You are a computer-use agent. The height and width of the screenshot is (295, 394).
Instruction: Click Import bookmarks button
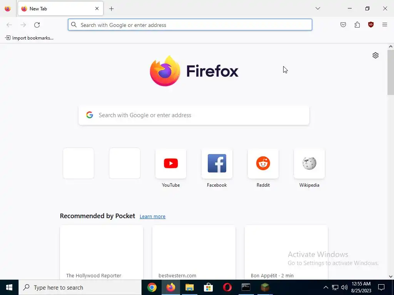click(29, 38)
